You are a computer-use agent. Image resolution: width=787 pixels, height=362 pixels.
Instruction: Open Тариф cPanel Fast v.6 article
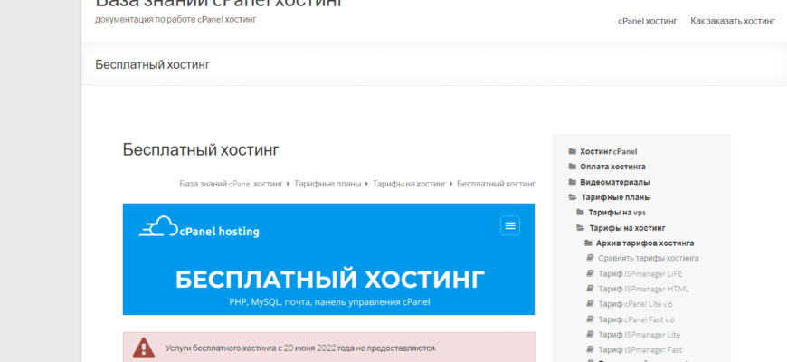coord(637,319)
